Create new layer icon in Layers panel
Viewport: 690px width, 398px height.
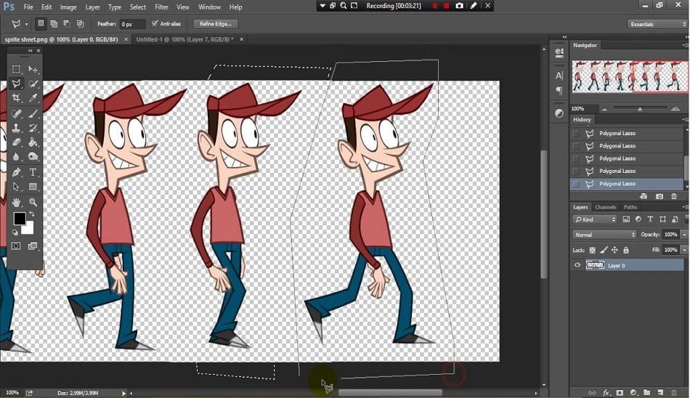(x=660, y=392)
